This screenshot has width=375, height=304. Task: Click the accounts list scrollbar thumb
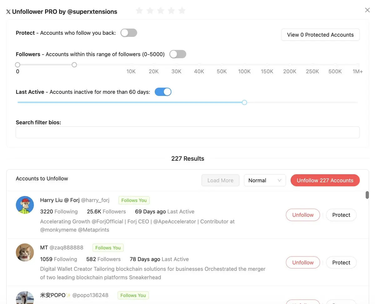pyautogui.click(x=367, y=195)
